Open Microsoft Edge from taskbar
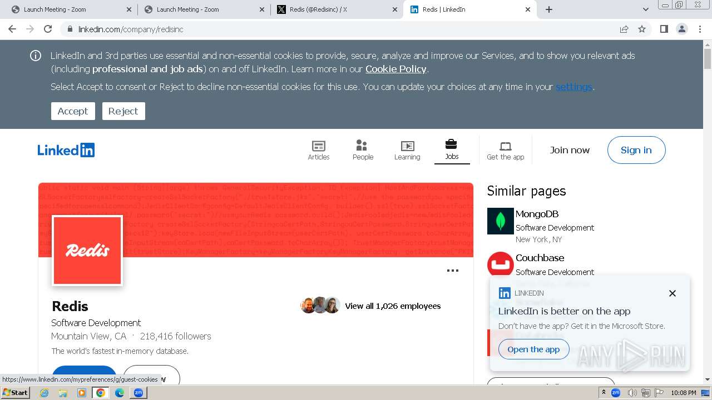 [x=120, y=393]
